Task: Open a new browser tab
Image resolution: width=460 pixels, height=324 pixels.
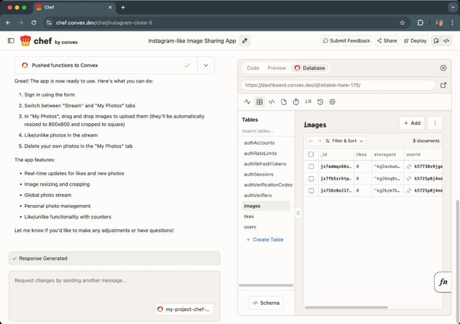Action: click(x=123, y=7)
